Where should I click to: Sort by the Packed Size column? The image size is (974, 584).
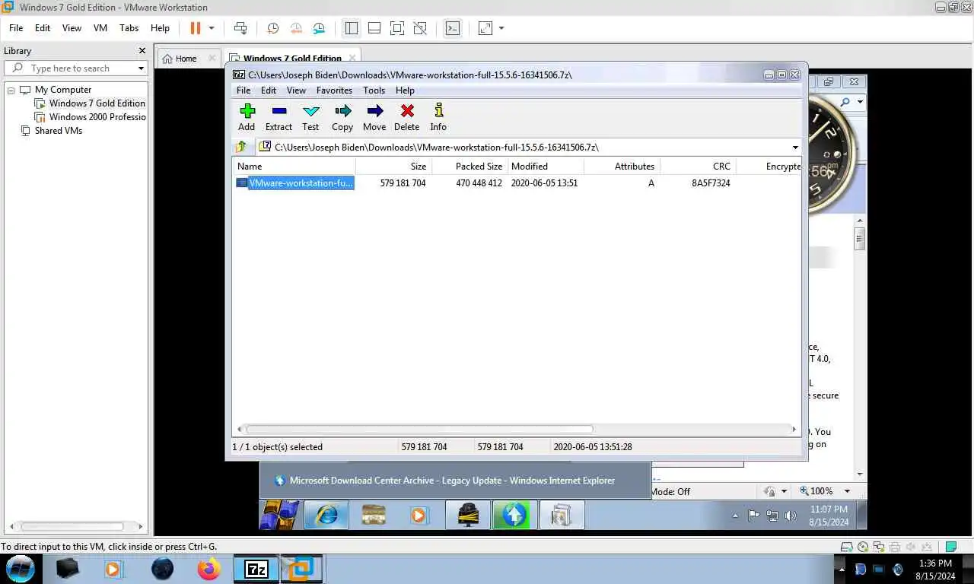click(x=470, y=166)
